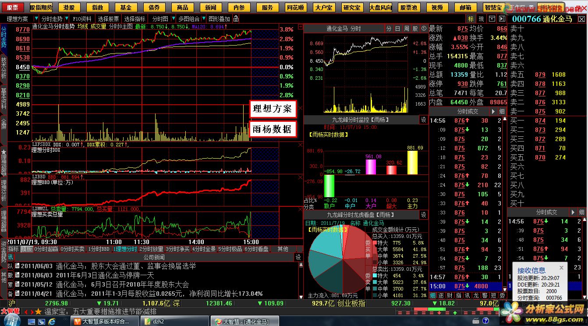Open the 选择股票 menu item
Screen dimensions: 588x326
[x=108, y=19]
